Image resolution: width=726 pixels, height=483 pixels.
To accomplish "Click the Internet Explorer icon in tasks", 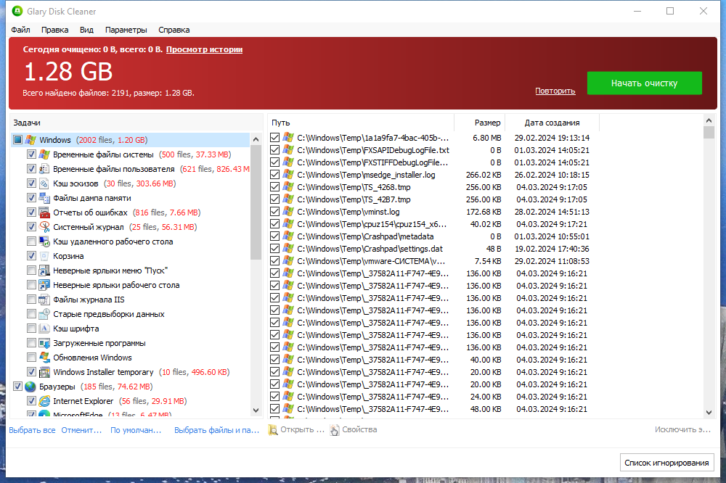I will [44, 401].
